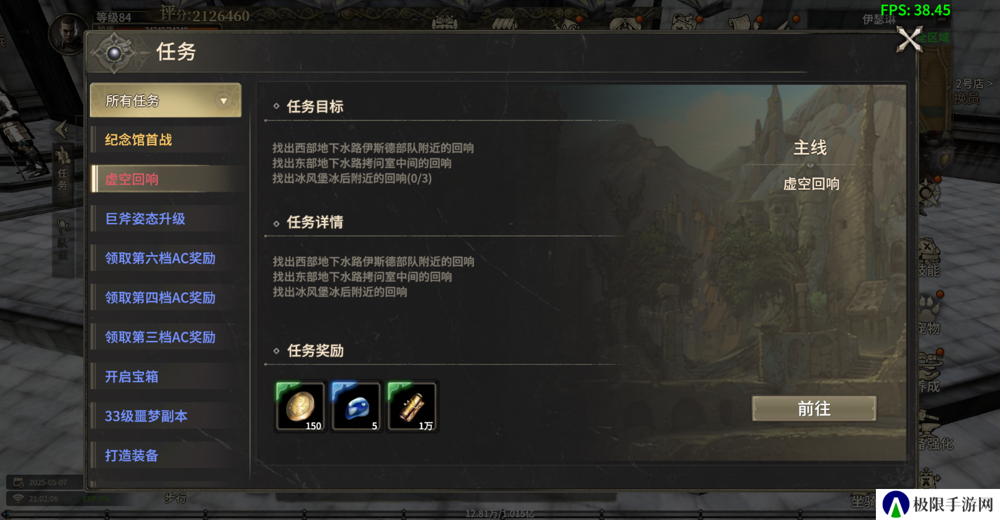Collapse sidebar with left arrow icon

[62, 129]
